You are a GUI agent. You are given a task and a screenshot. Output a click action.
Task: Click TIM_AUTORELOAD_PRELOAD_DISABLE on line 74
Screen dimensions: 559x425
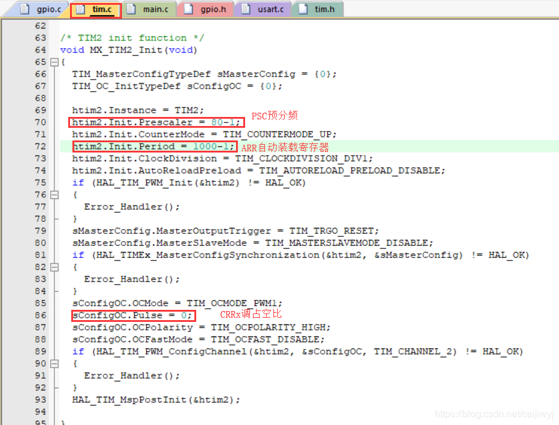pos(350,171)
